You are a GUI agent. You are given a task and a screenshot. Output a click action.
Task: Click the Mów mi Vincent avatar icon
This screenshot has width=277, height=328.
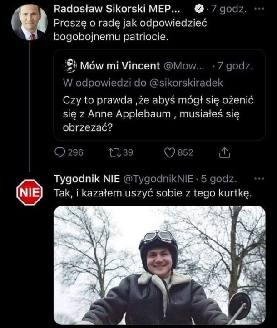tap(70, 66)
